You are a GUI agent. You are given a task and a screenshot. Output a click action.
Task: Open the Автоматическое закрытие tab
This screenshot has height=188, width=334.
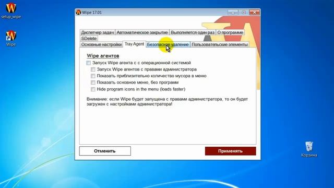pos(142,32)
